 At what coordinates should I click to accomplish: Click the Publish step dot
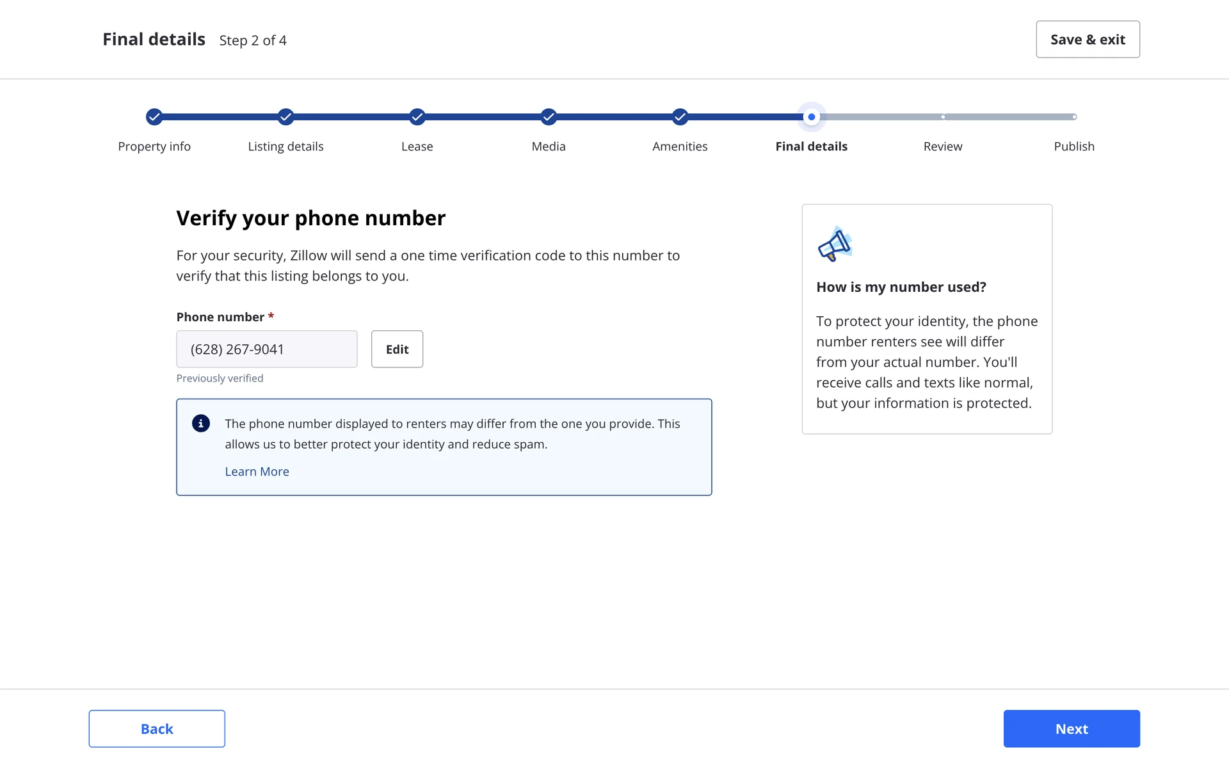(x=1074, y=116)
